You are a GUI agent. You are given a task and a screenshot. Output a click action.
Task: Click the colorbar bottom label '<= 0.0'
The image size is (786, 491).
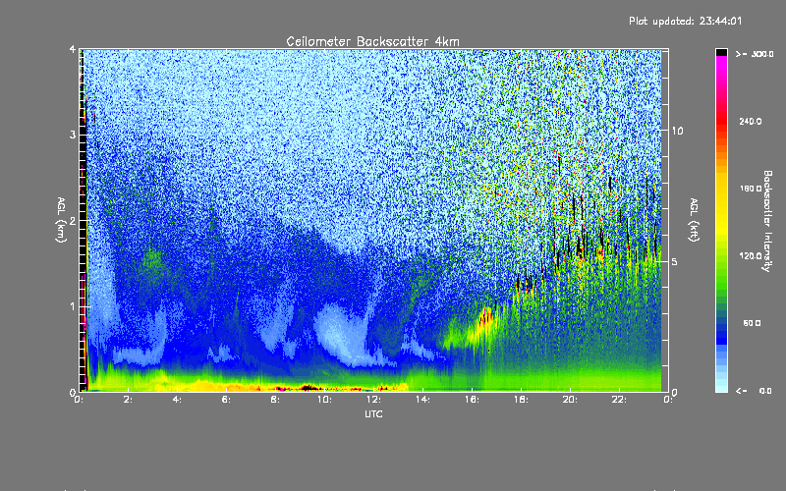click(754, 391)
